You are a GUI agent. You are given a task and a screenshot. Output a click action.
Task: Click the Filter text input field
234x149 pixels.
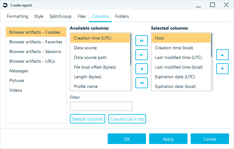(101, 106)
